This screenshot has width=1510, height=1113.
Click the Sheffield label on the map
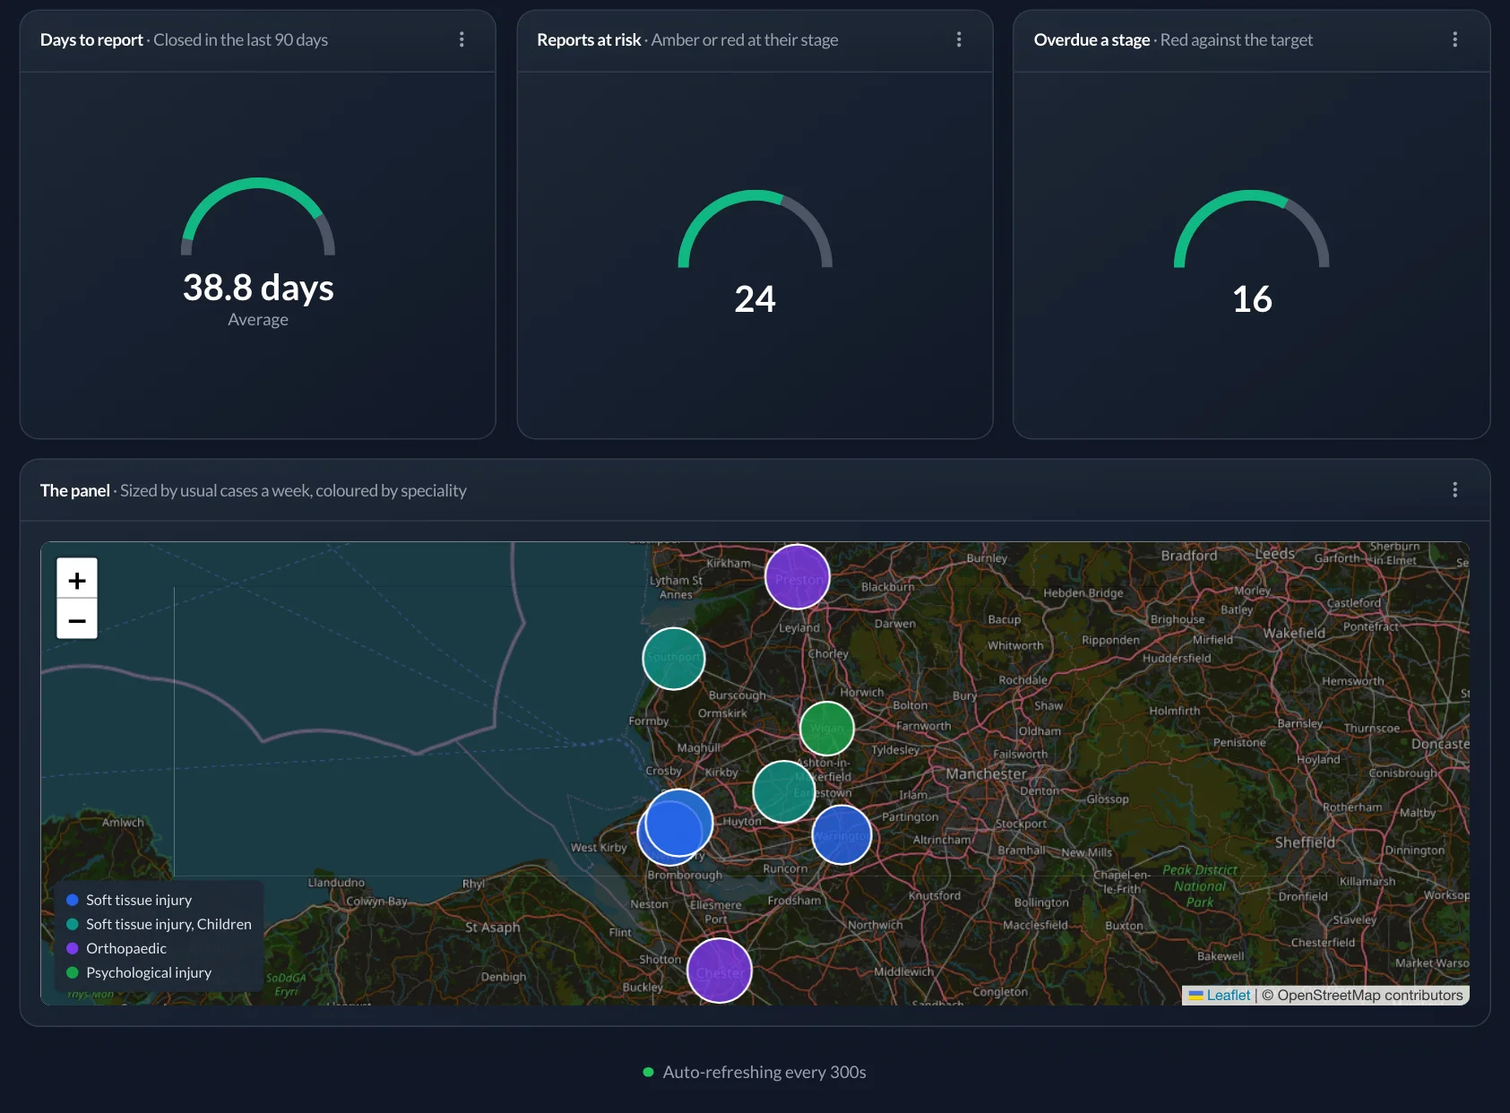point(1305,842)
